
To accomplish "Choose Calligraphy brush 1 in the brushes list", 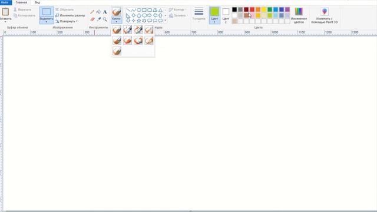I will 127,30.
